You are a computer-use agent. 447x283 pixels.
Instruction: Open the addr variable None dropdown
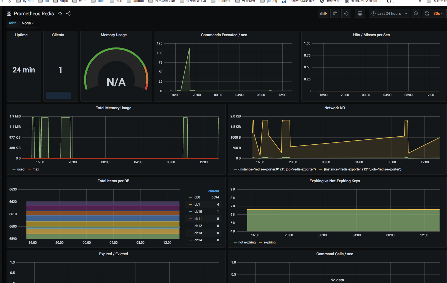pos(28,23)
